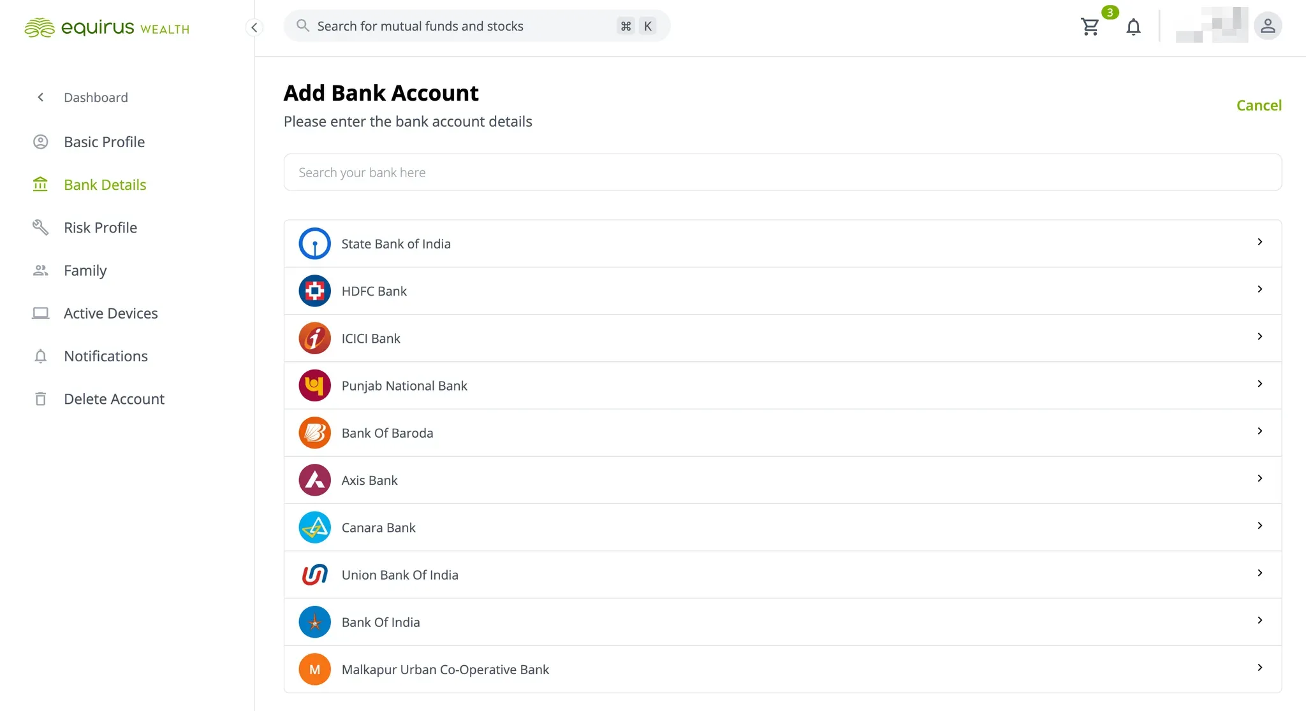The width and height of the screenshot is (1306, 711).
Task: Select Canara Bank name
Action: click(x=378, y=528)
